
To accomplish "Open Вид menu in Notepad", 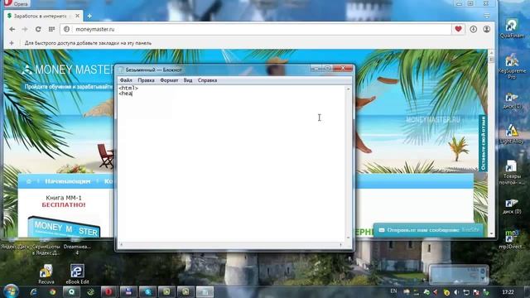I will click(x=188, y=80).
